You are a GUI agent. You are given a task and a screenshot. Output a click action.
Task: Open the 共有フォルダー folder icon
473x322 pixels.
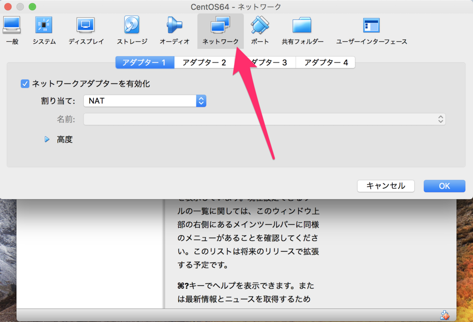tap(302, 25)
